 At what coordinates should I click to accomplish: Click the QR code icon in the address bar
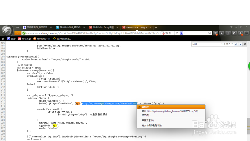(x=170, y=33)
